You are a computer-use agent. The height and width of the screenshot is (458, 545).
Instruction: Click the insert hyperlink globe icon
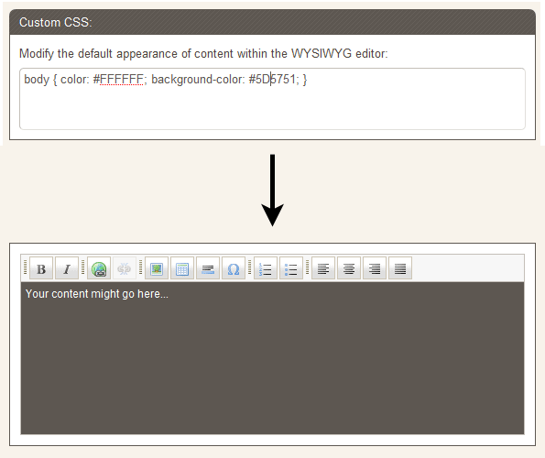(x=99, y=268)
